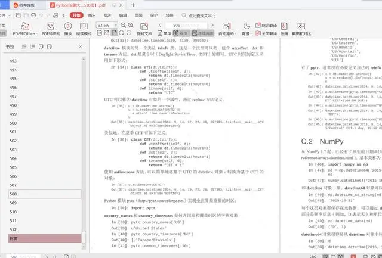Click the undo arrow in quick access bar

[x=41, y=15]
